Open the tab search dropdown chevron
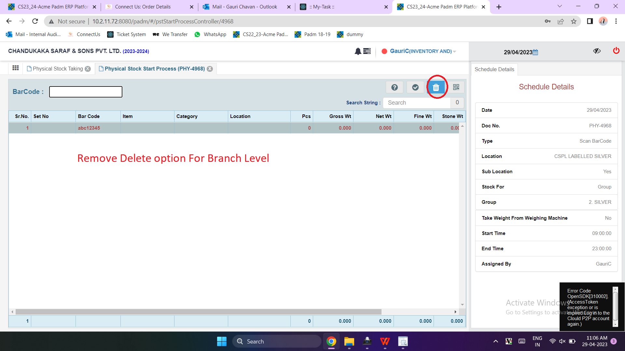The width and height of the screenshot is (625, 351). 560,6
